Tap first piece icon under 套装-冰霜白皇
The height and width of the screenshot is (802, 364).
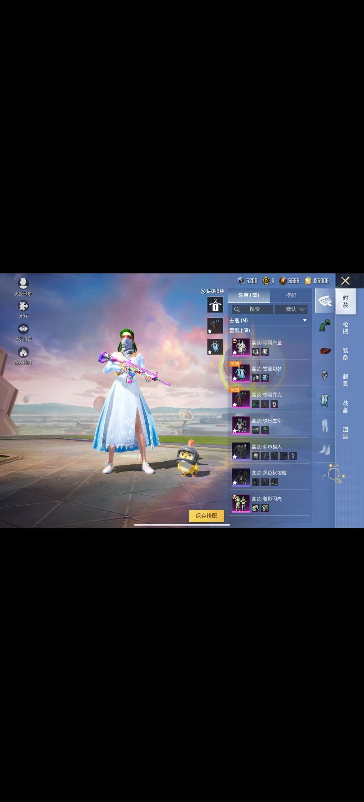(255, 352)
